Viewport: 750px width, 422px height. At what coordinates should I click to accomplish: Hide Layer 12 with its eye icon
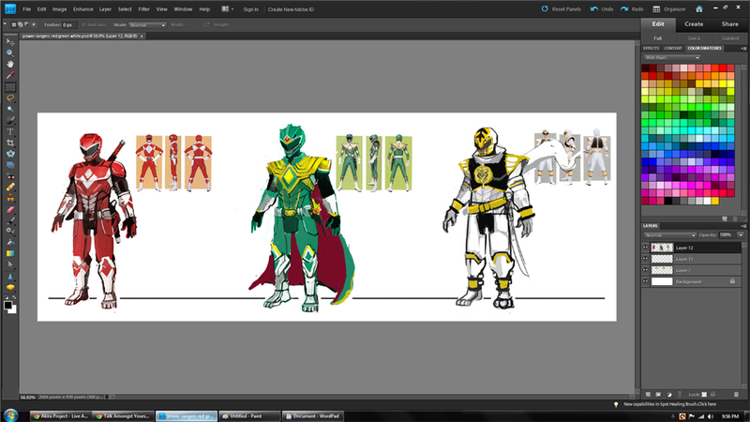(645, 248)
